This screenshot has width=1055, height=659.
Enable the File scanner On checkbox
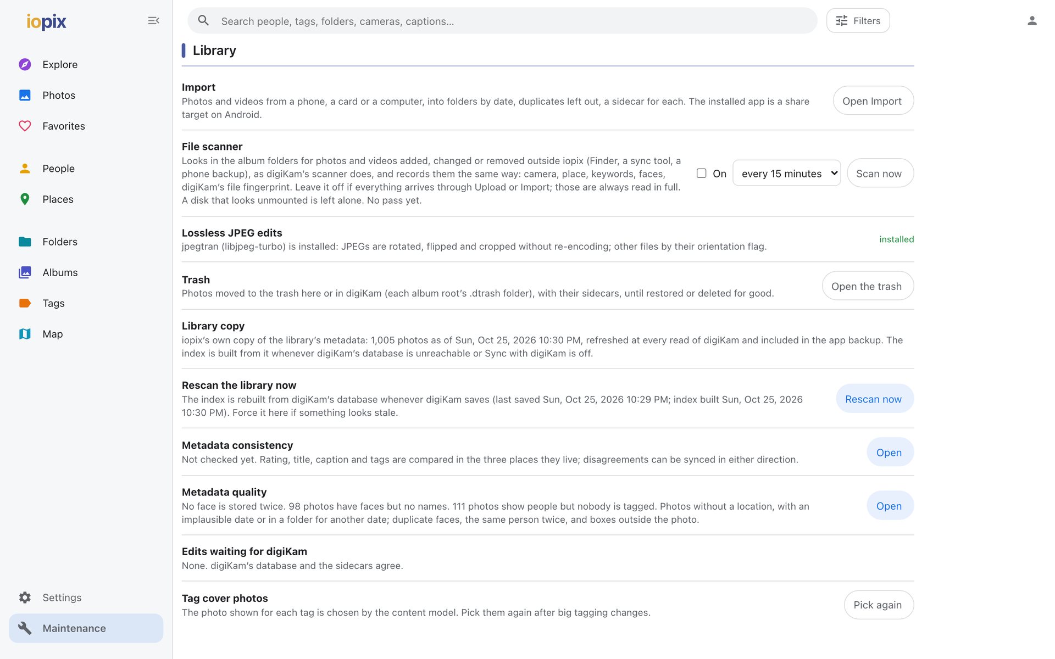coord(701,173)
